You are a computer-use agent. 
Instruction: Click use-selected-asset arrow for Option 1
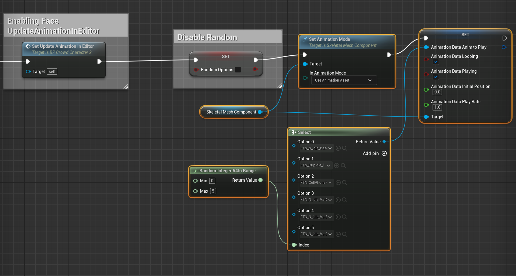tap(337, 166)
